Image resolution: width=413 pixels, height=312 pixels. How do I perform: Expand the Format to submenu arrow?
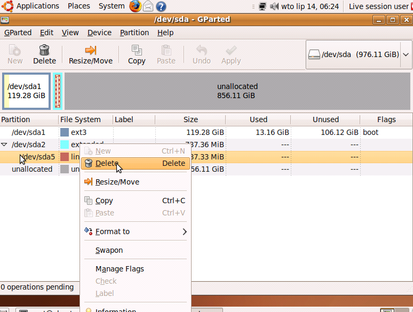coord(185,231)
